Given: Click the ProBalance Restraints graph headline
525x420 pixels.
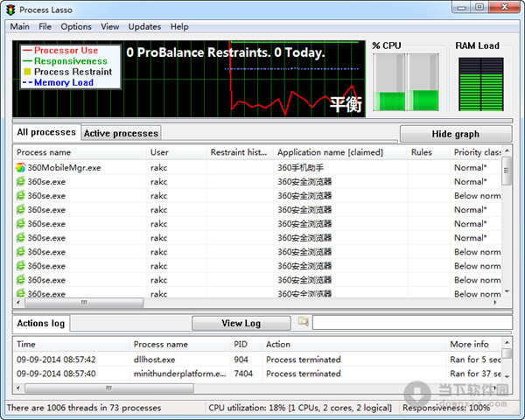Looking at the screenshot, I should point(226,52).
